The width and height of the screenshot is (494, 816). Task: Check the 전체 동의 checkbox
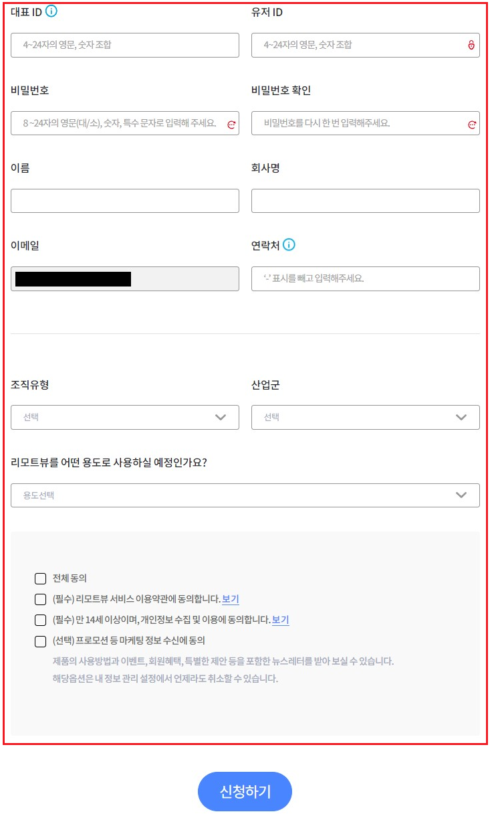click(40, 578)
